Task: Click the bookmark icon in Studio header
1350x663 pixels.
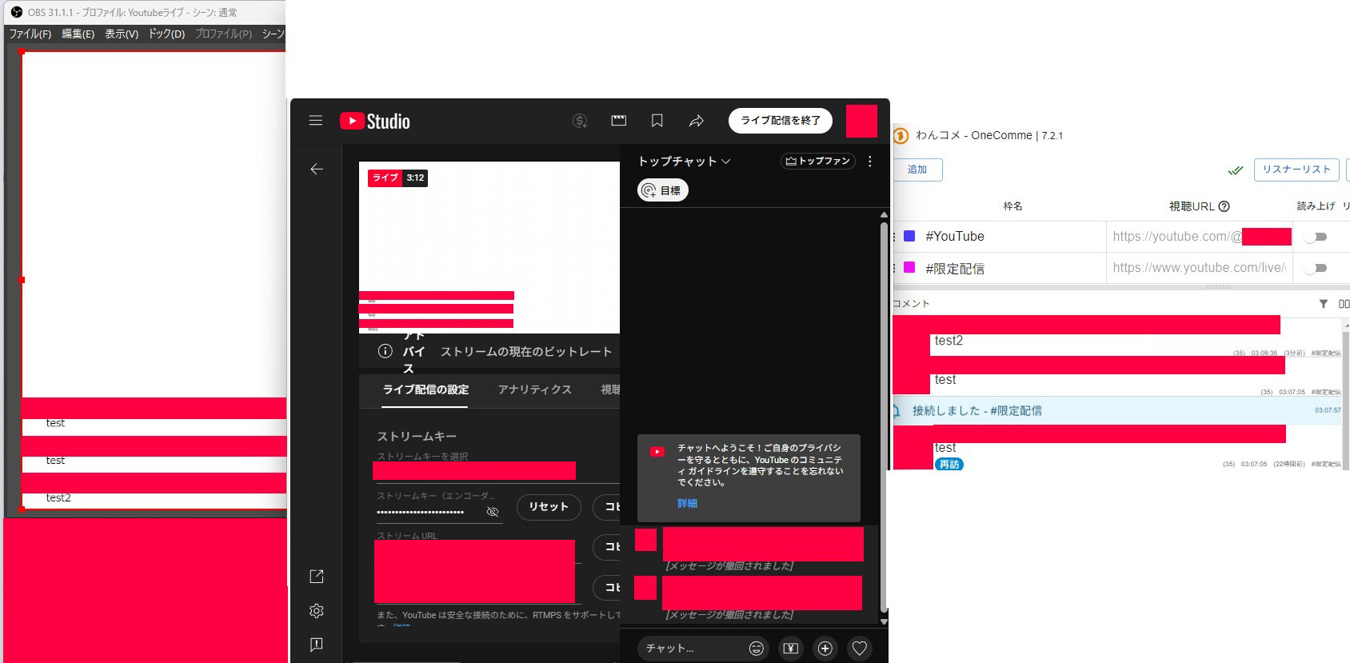Action: (x=657, y=121)
